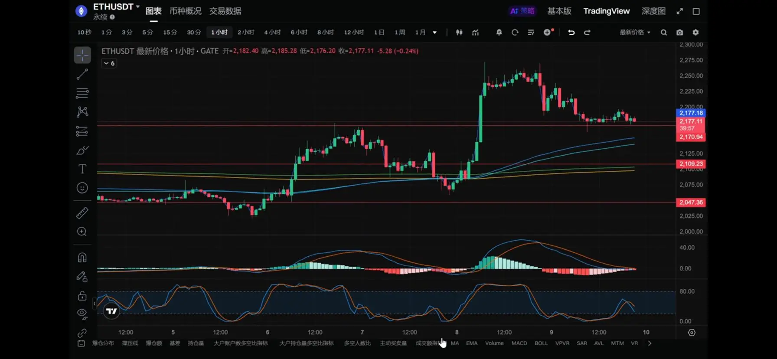The height and width of the screenshot is (359, 777).
Task: Open the ETHUSDT symbol dropdown
Action: pyautogui.click(x=116, y=7)
